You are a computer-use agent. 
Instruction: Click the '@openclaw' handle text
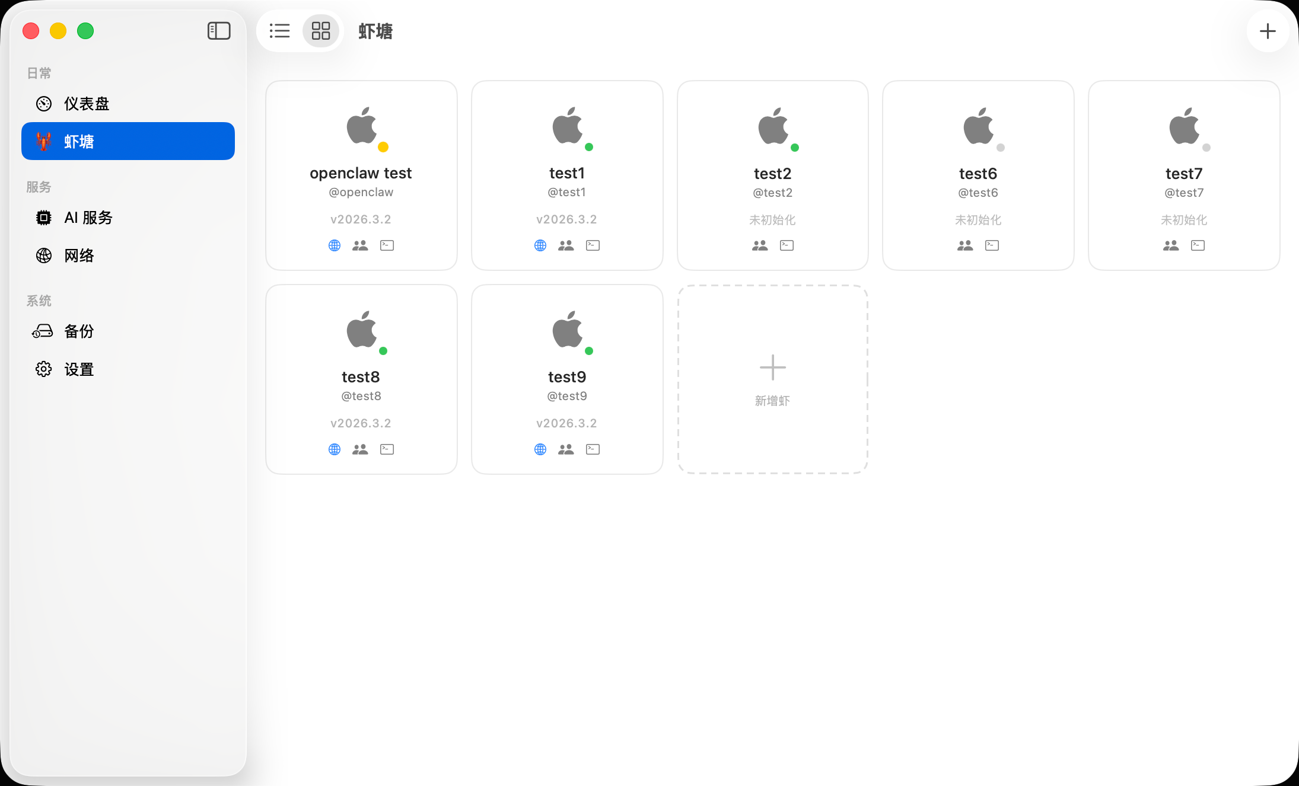(361, 192)
